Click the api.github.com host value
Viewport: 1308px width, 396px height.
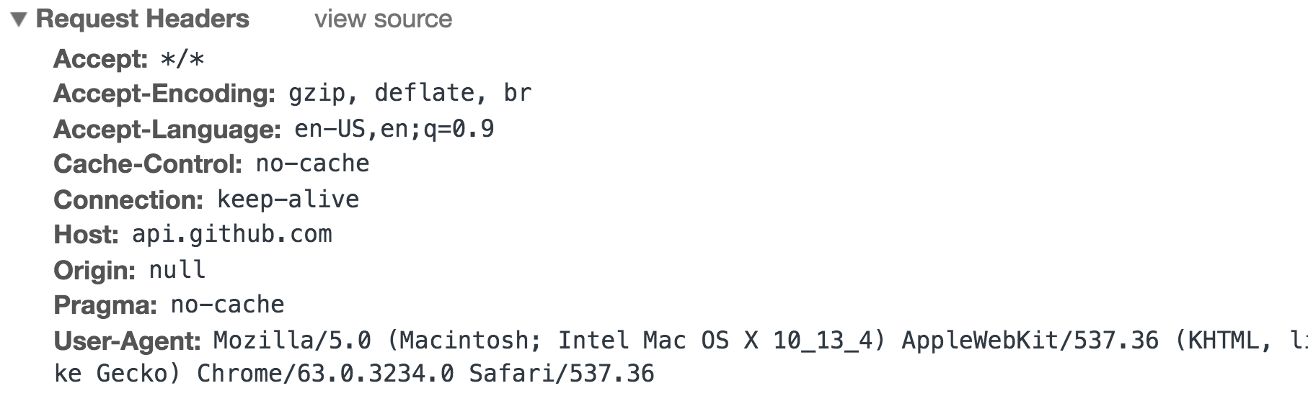point(231,234)
